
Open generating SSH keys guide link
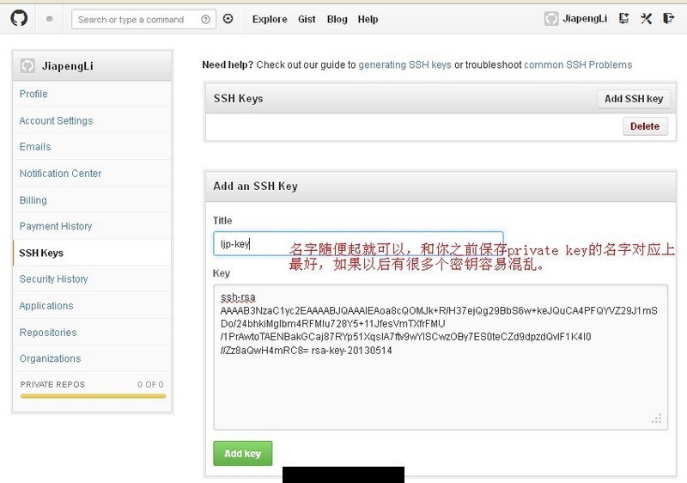[404, 64]
